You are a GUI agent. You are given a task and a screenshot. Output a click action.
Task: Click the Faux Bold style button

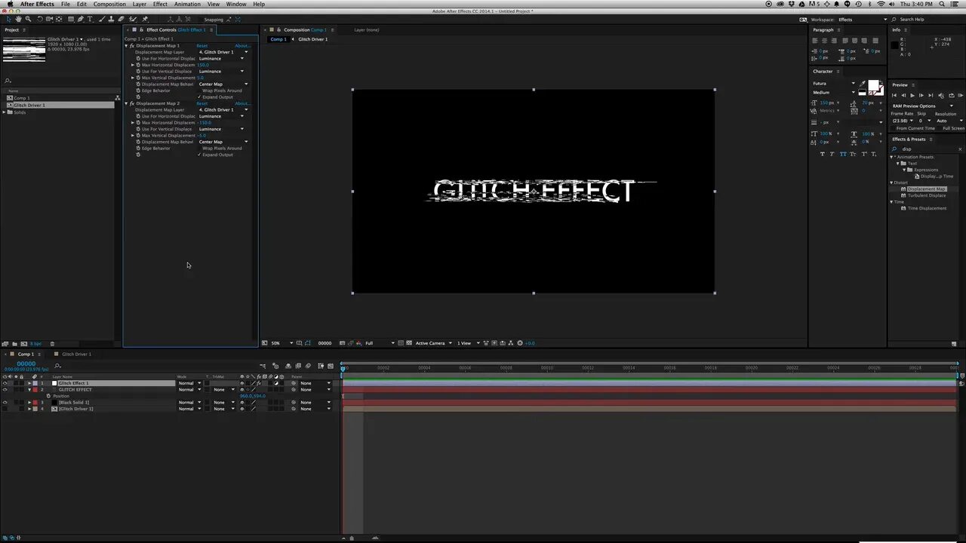823,154
